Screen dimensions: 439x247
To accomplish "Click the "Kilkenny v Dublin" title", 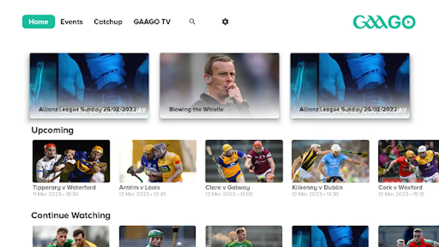I will click(x=317, y=187).
